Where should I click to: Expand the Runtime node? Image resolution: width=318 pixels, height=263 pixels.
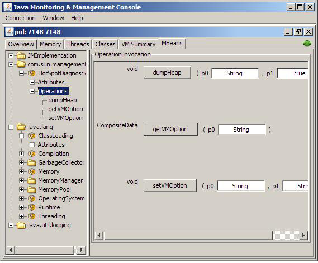[21, 207]
